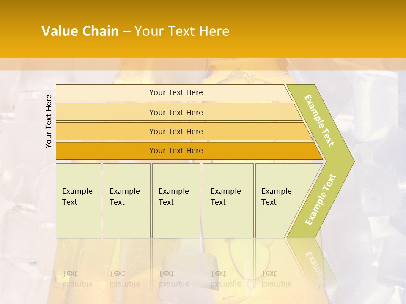The width and height of the screenshot is (406, 304).
Task: Click the vertical rotated "Your Text Here" label
Action: [49, 122]
